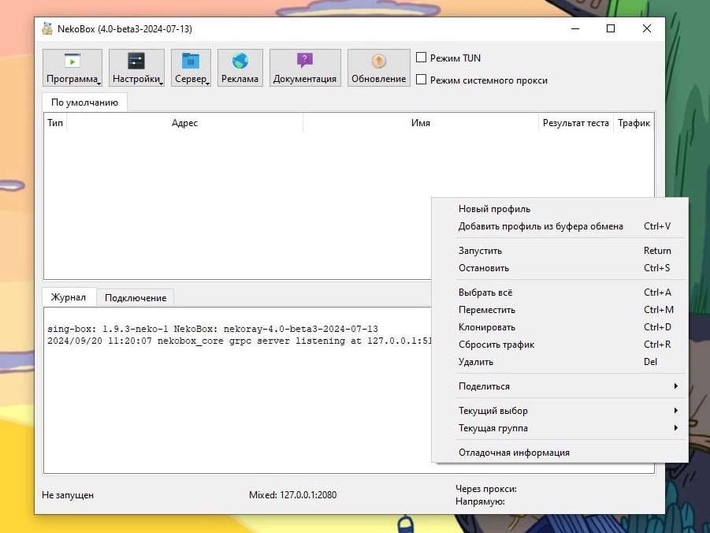Enable the Режим TUN checkbox
Image resolution: width=710 pixels, height=533 pixels.
click(422, 58)
